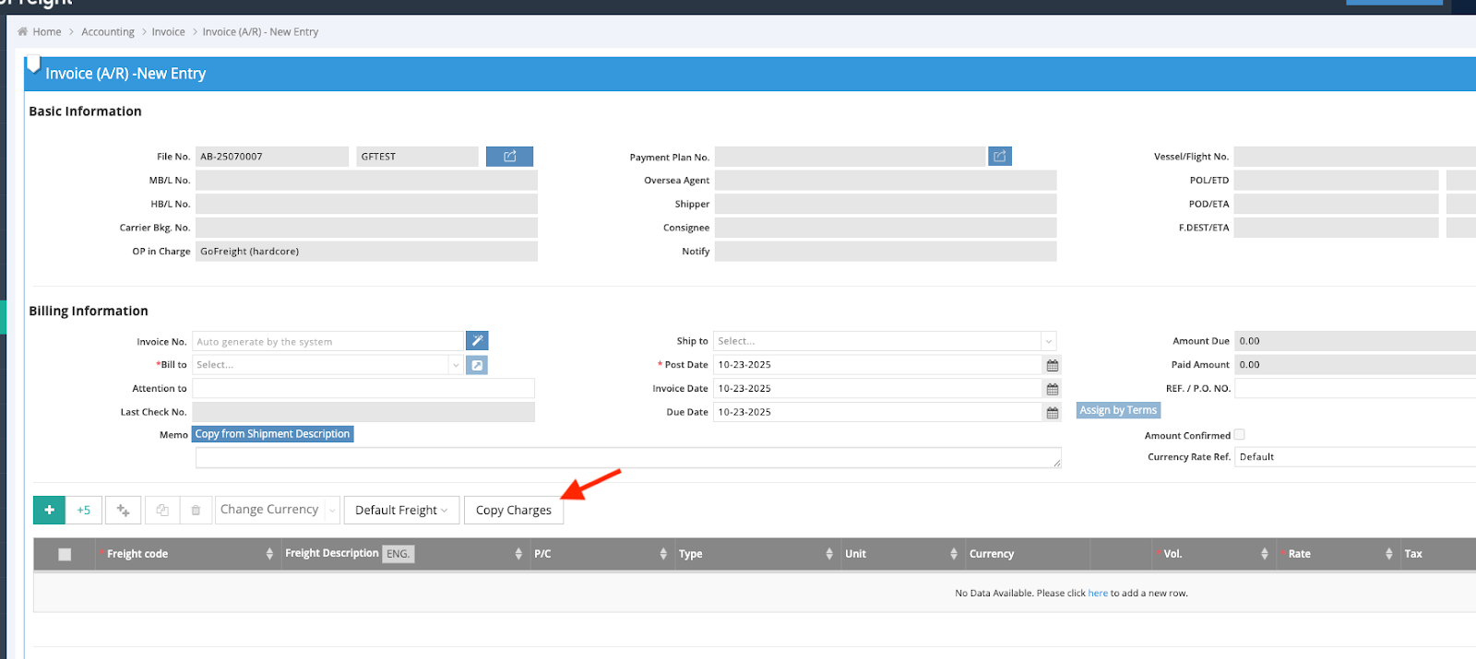Click the open-file icon next to File No.

pyautogui.click(x=509, y=157)
